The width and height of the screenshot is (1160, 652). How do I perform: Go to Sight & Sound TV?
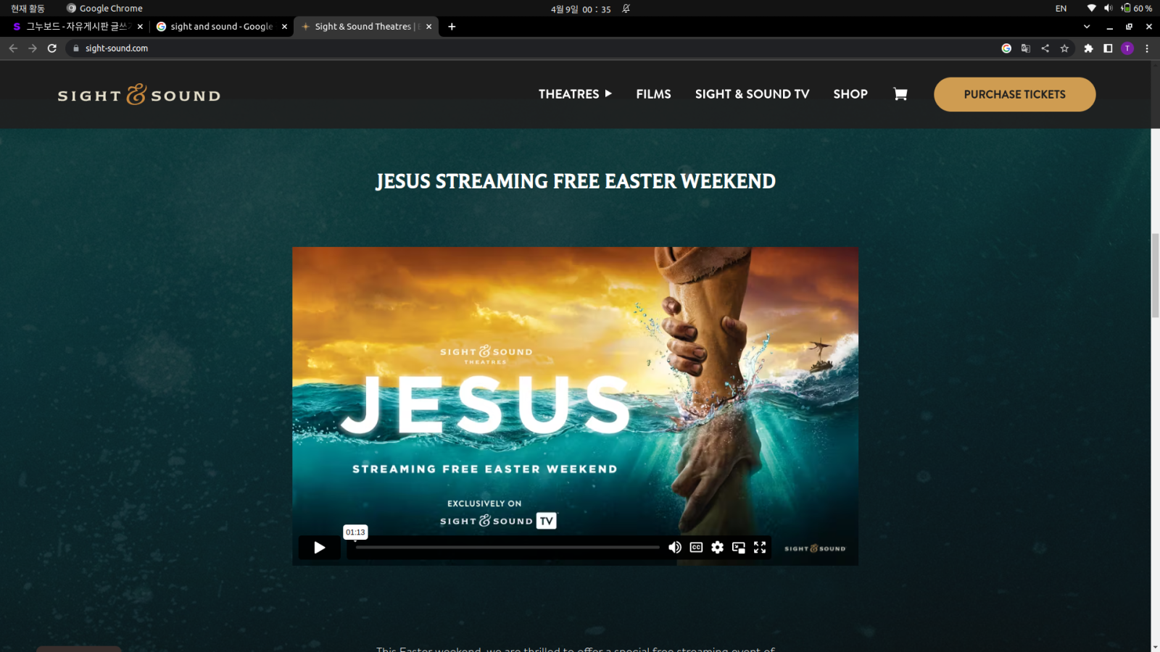[752, 94]
